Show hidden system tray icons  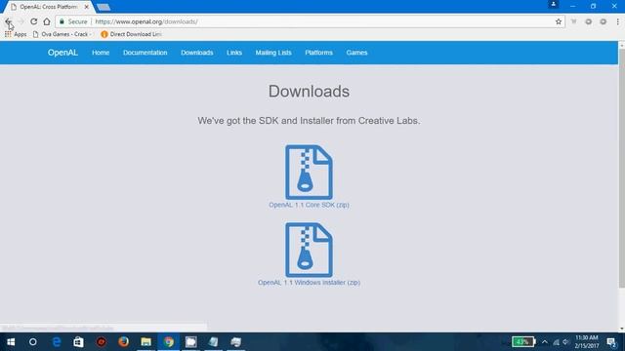coord(545,342)
